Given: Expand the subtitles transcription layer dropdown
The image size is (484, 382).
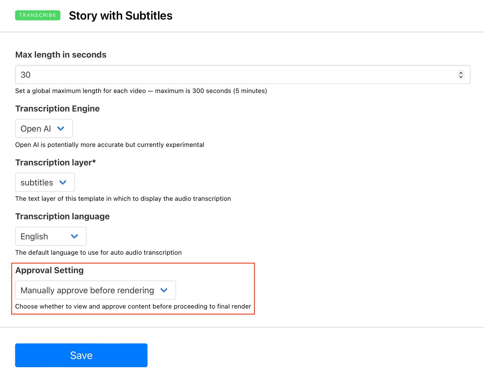Looking at the screenshot, I should [x=45, y=183].
